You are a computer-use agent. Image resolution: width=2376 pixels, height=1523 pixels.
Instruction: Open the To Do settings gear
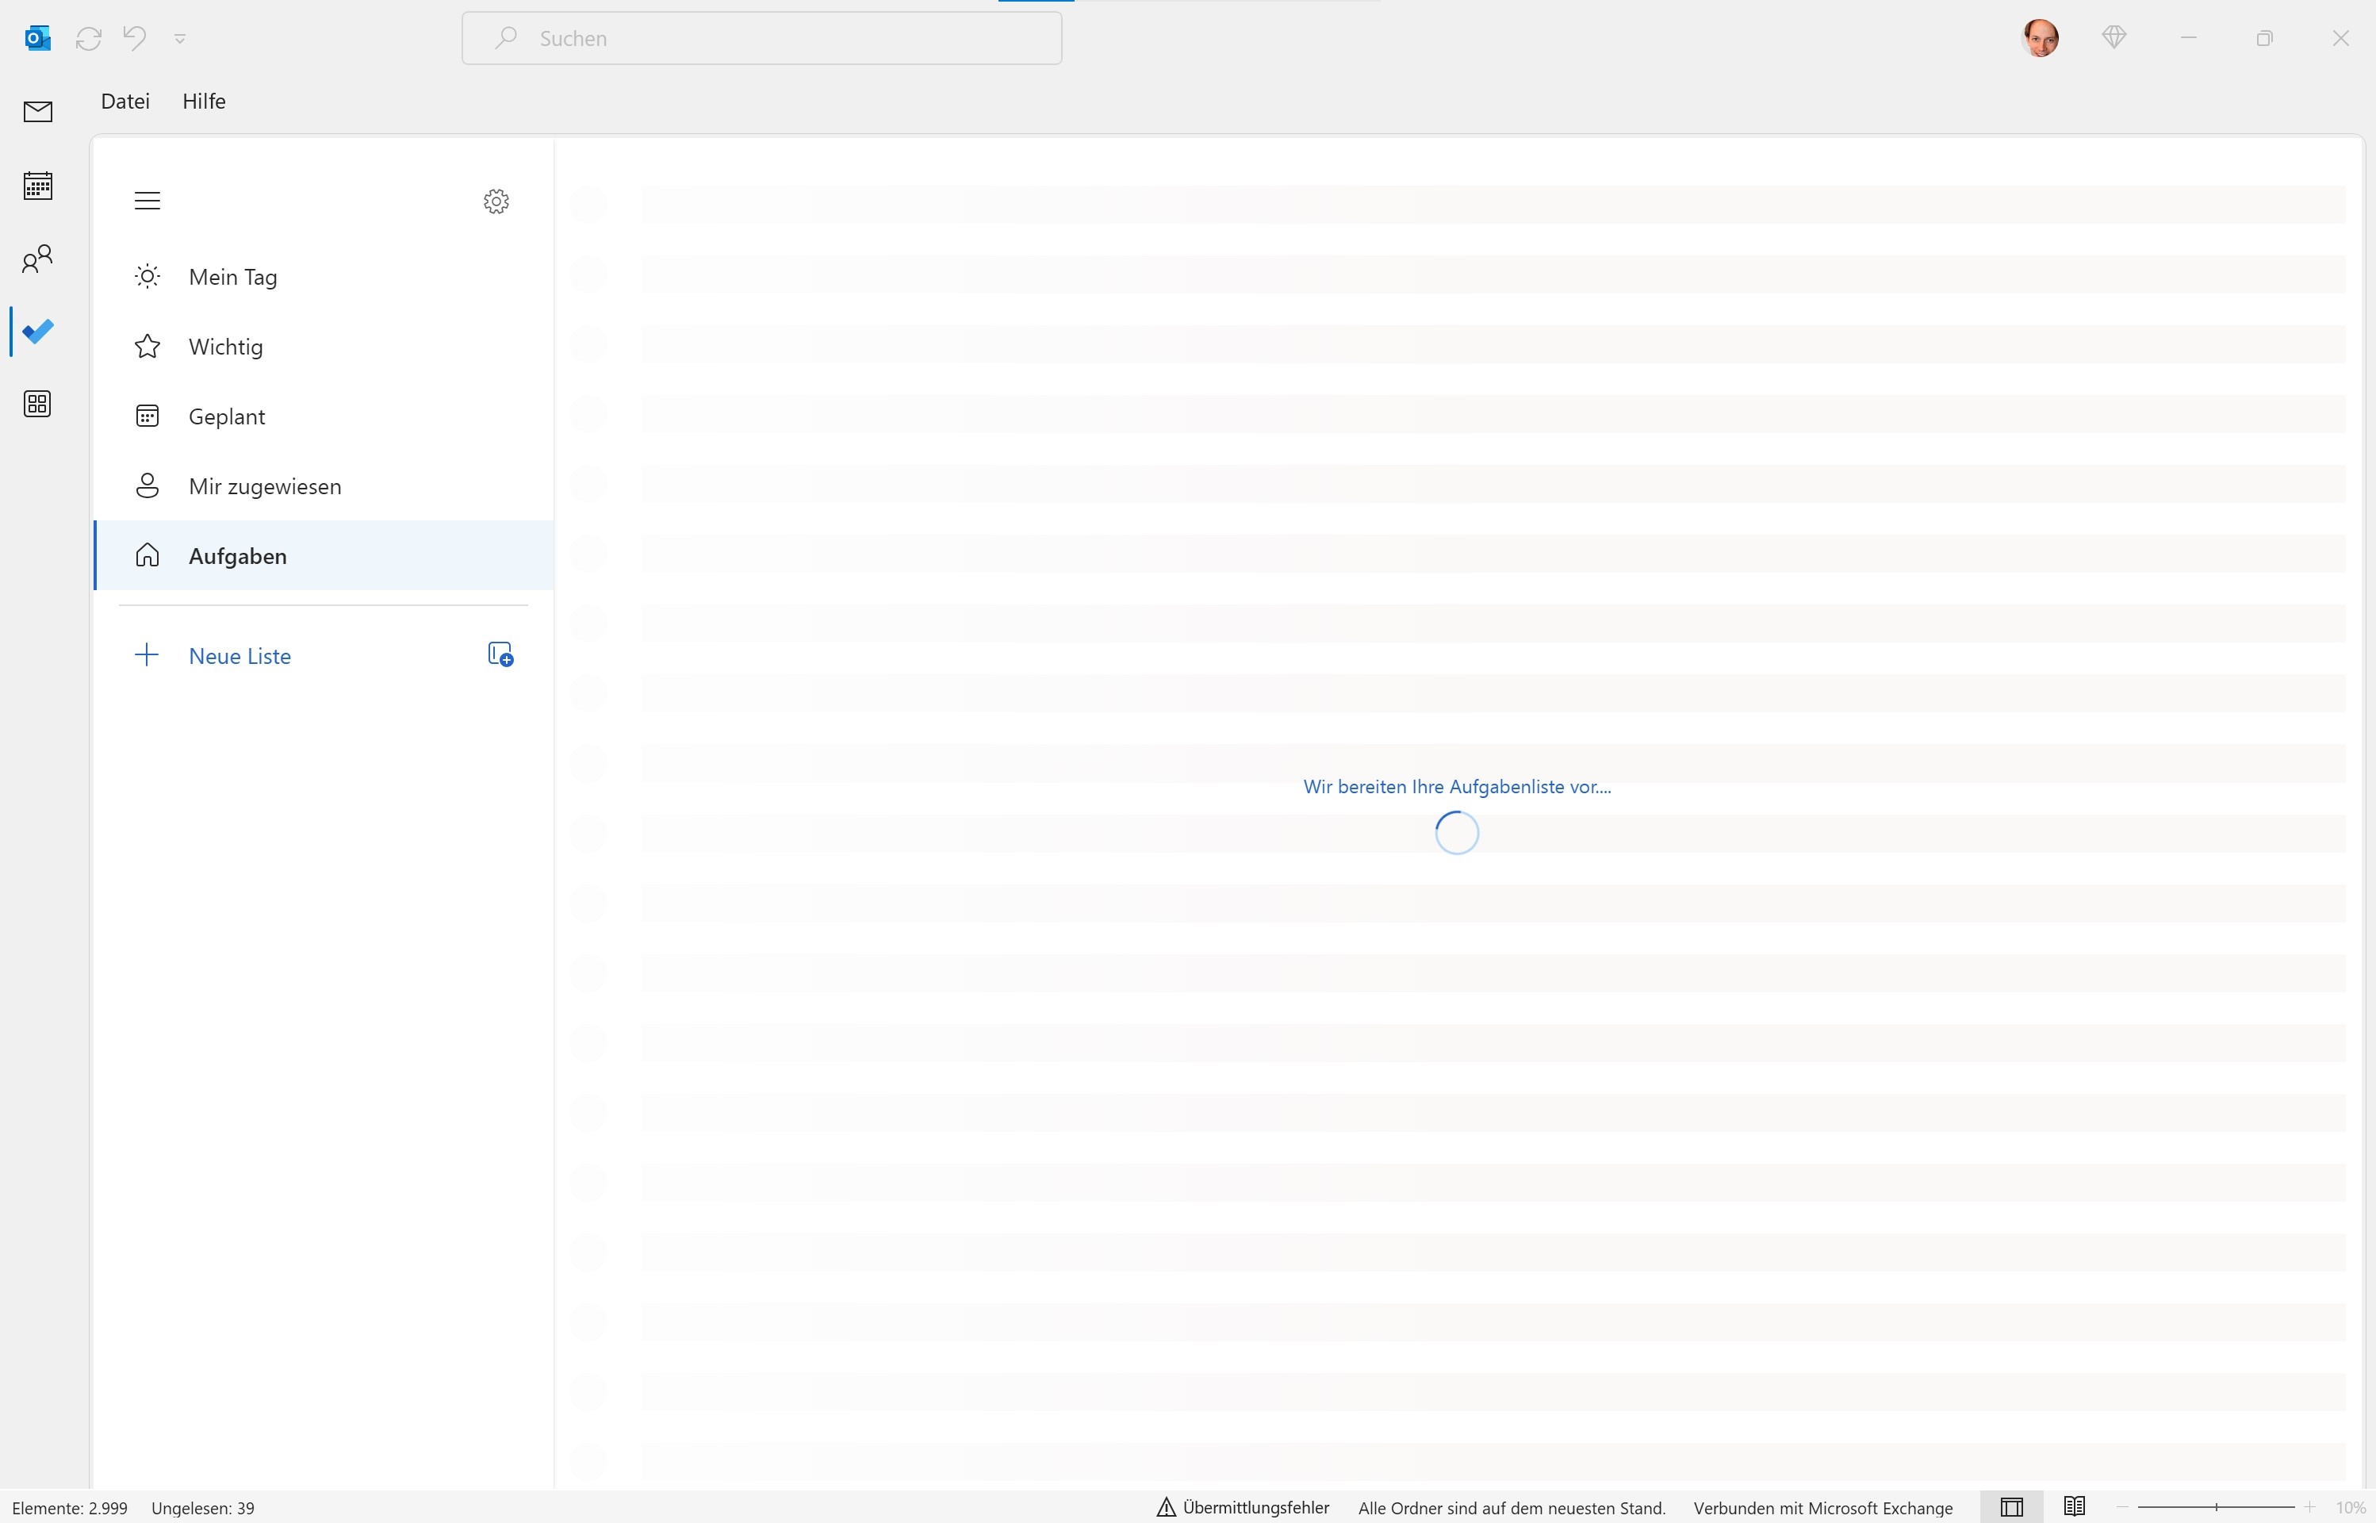coord(496,201)
